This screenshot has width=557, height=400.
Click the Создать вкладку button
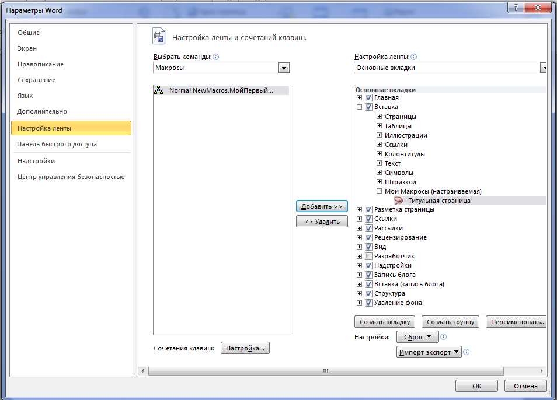(385, 322)
